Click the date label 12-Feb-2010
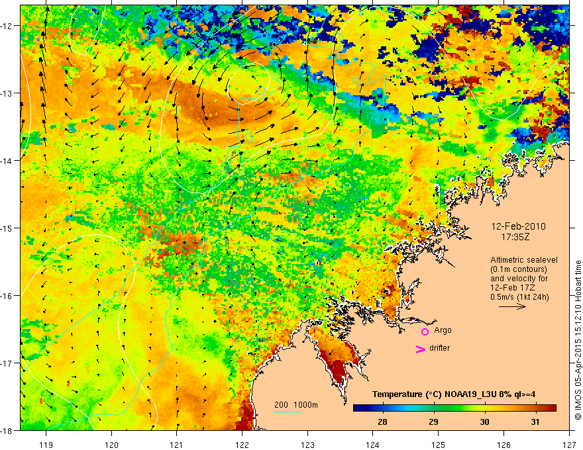The width and height of the screenshot is (583, 450). point(518,226)
